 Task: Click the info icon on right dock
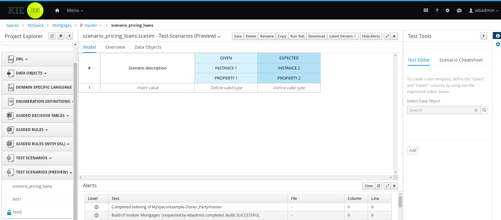click(498, 36)
